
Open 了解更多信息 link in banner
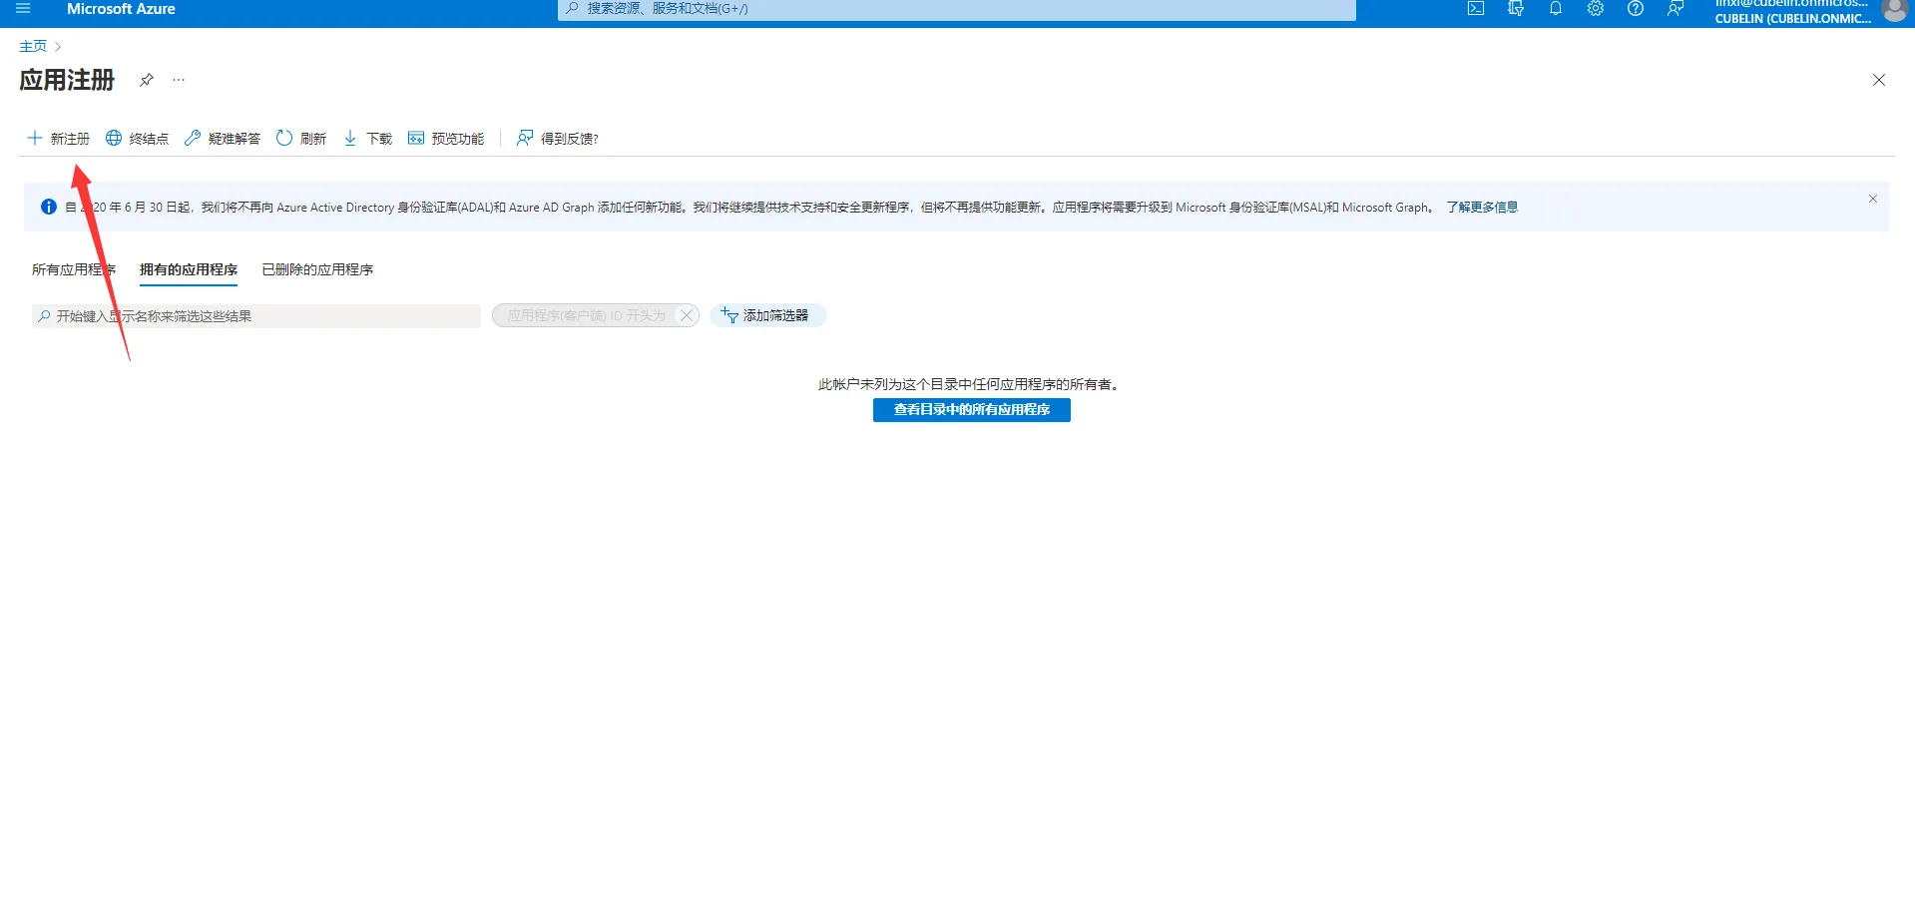click(x=1482, y=207)
